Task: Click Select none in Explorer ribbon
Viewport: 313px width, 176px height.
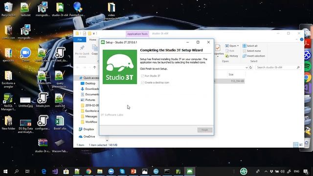Action: [x=252, y=51]
